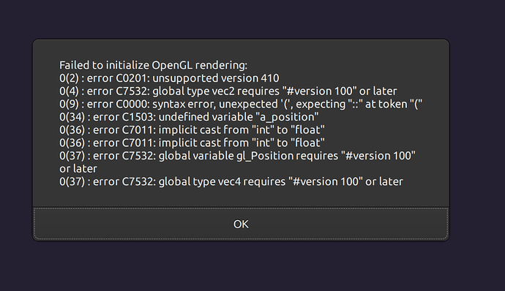Click the number 410 in version error
505x291 pixels.
[x=270, y=78]
